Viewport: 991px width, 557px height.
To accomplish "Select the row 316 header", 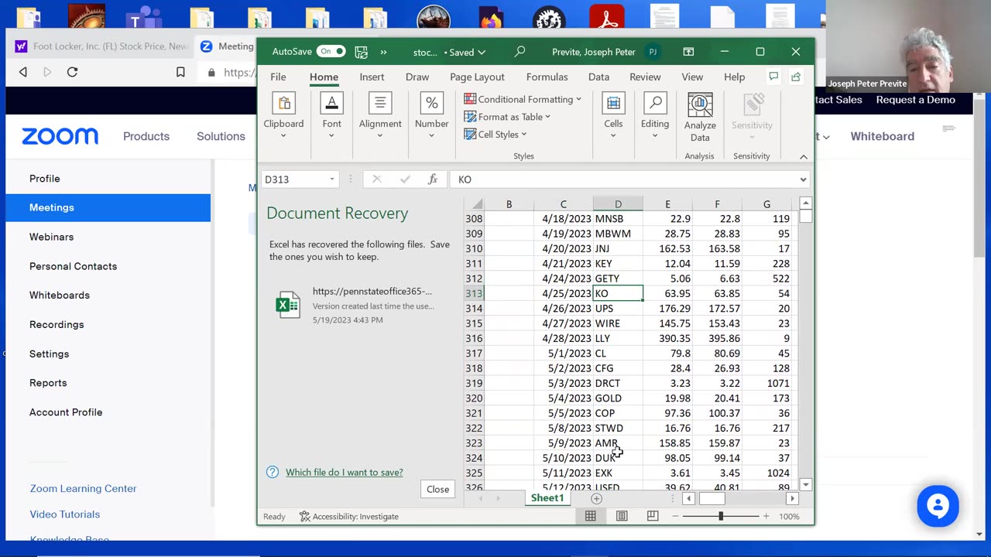I will 474,338.
